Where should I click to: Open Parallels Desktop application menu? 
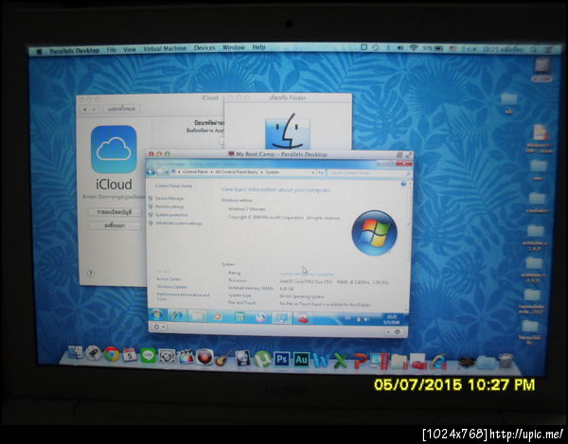pos(74,51)
